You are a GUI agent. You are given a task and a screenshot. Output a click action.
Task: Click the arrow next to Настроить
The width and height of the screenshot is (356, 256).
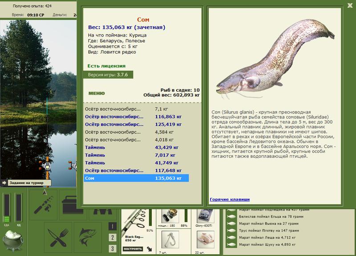[x=149, y=249]
